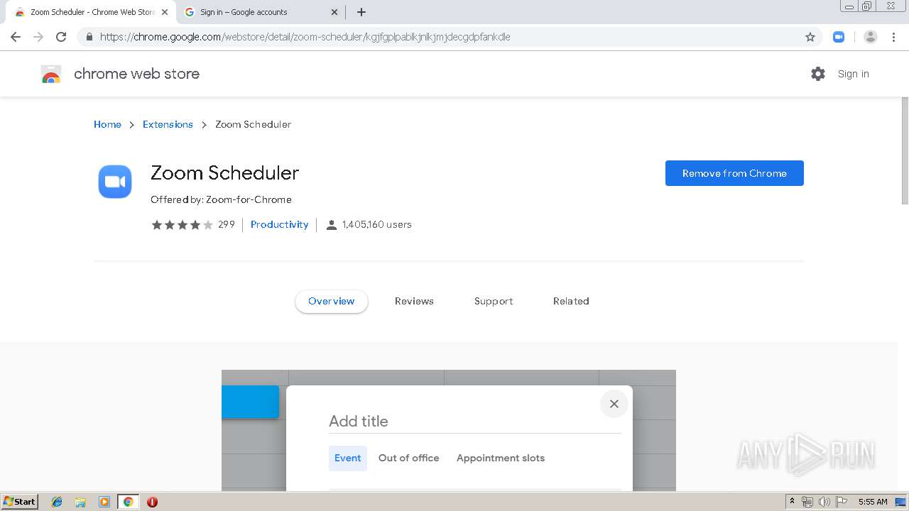Screen dimensions: 909x511
Task: Open File Explorer from taskbar
Action: coord(80,502)
